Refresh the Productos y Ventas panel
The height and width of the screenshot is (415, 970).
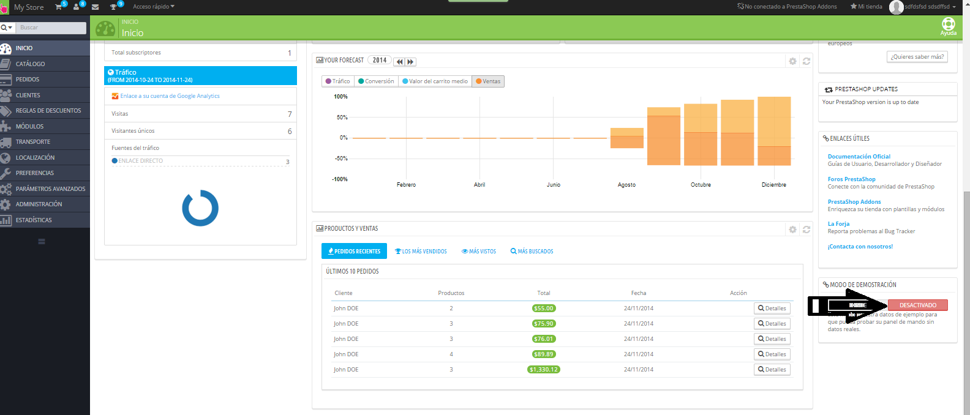806,230
